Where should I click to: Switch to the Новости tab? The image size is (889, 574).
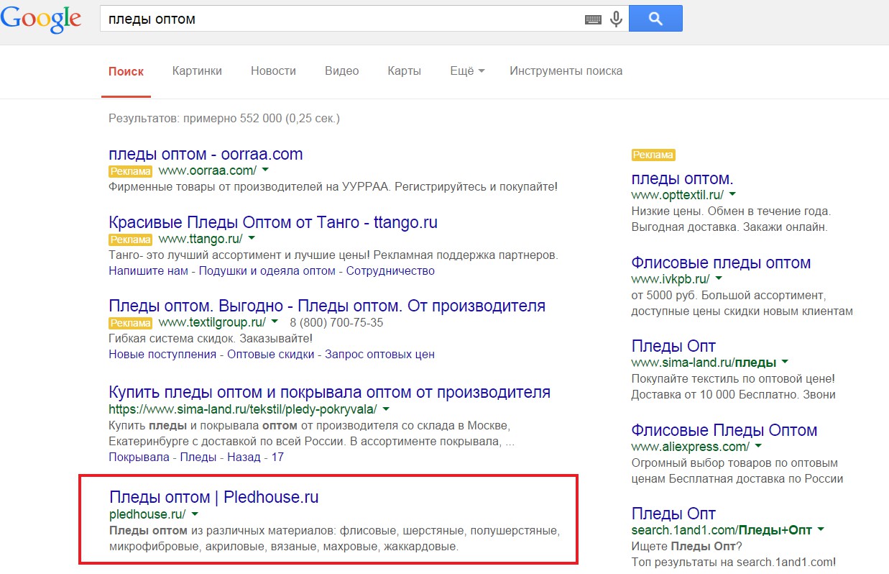pos(273,71)
